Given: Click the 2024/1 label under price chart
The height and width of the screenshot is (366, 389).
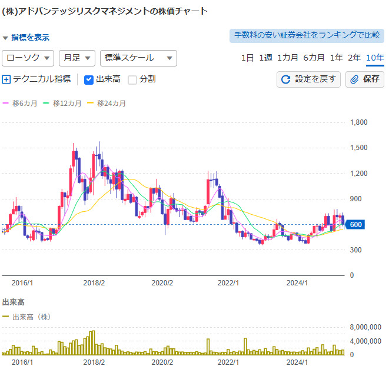Looking at the screenshot, I should (297, 283).
